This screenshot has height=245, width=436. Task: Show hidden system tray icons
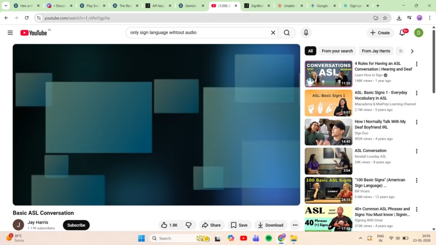click(x=360, y=239)
